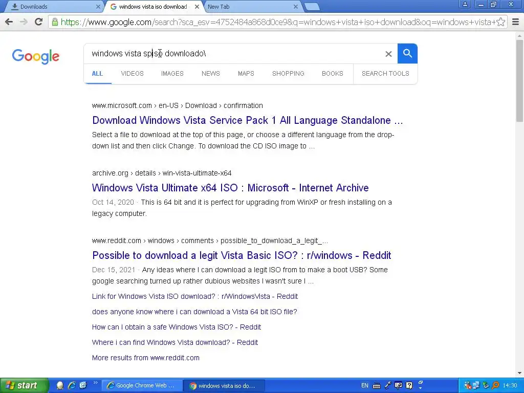Close the windows vista iso download tab
The height and width of the screenshot is (393, 524).
tap(197, 7)
